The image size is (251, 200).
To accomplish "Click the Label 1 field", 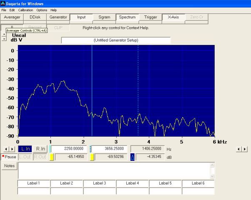I will (x=33, y=183).
